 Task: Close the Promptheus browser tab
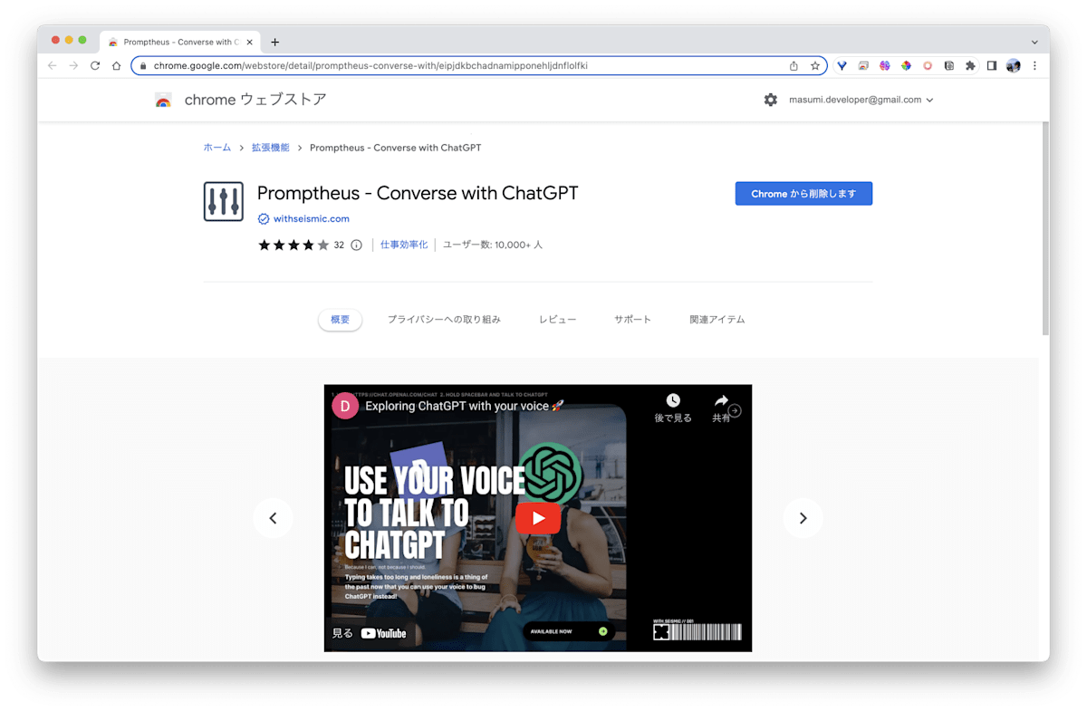click(x=249, y=42)
